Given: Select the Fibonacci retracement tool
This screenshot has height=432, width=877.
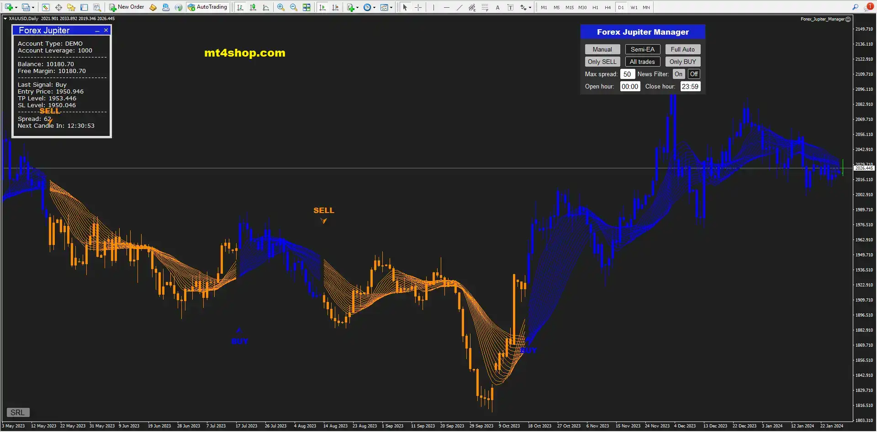Looking at the screenshot, I should click(x=485, y=7).
